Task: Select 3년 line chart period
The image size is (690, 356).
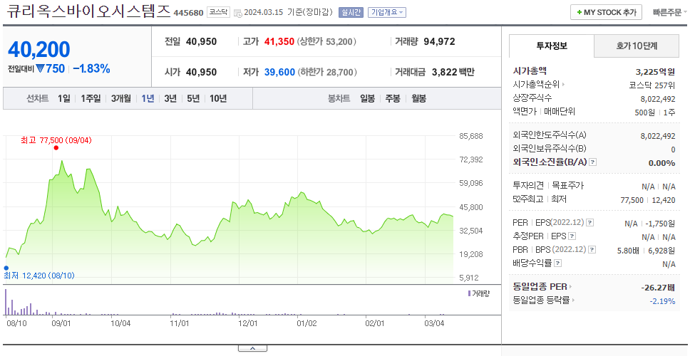Action: 170,98
